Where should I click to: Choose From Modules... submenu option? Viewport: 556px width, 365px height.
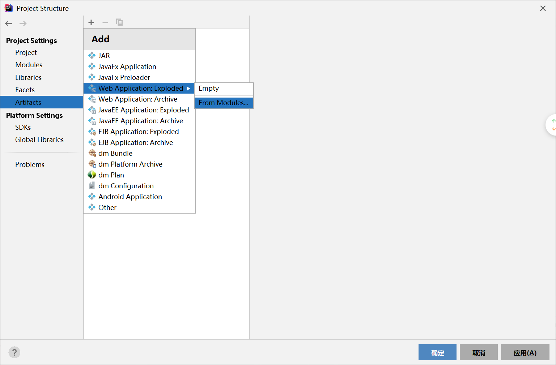click(x=223, y=103)
